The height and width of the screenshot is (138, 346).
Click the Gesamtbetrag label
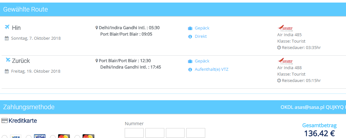pos(320,126)
